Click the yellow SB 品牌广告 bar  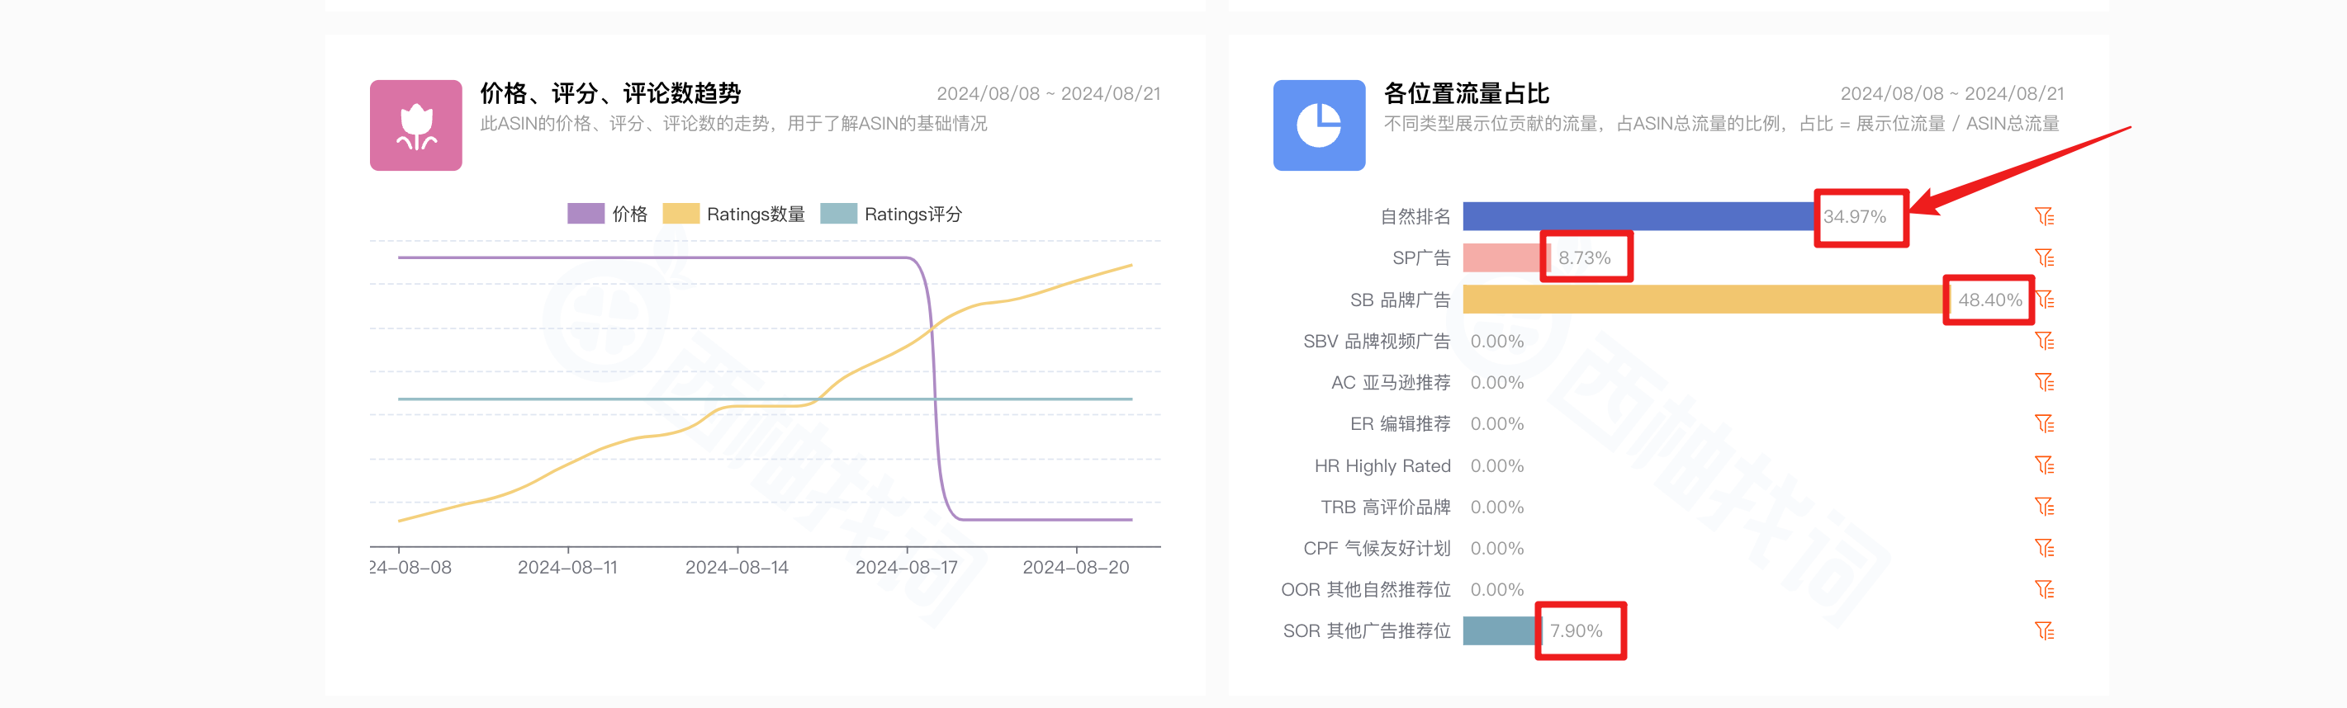pos(1705,300)
